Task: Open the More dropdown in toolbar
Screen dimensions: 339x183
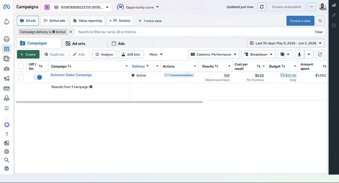Action: click(156, 54)
